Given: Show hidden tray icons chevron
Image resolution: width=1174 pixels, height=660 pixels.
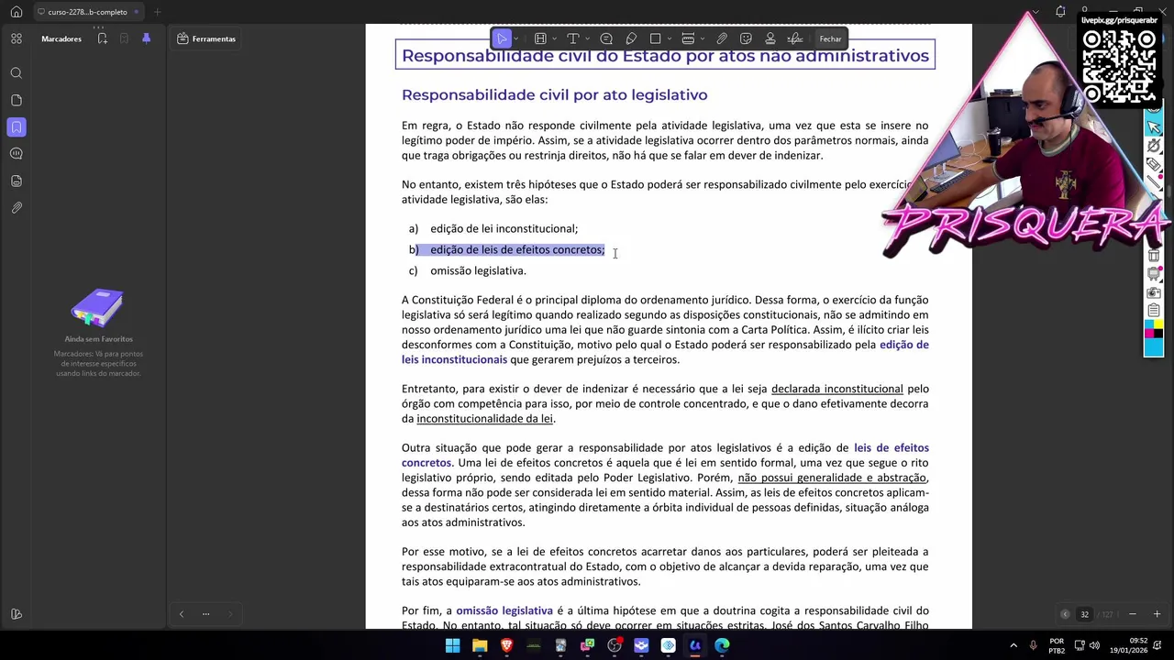Looking at the screenshot, I should click(x=1013, y=645).
